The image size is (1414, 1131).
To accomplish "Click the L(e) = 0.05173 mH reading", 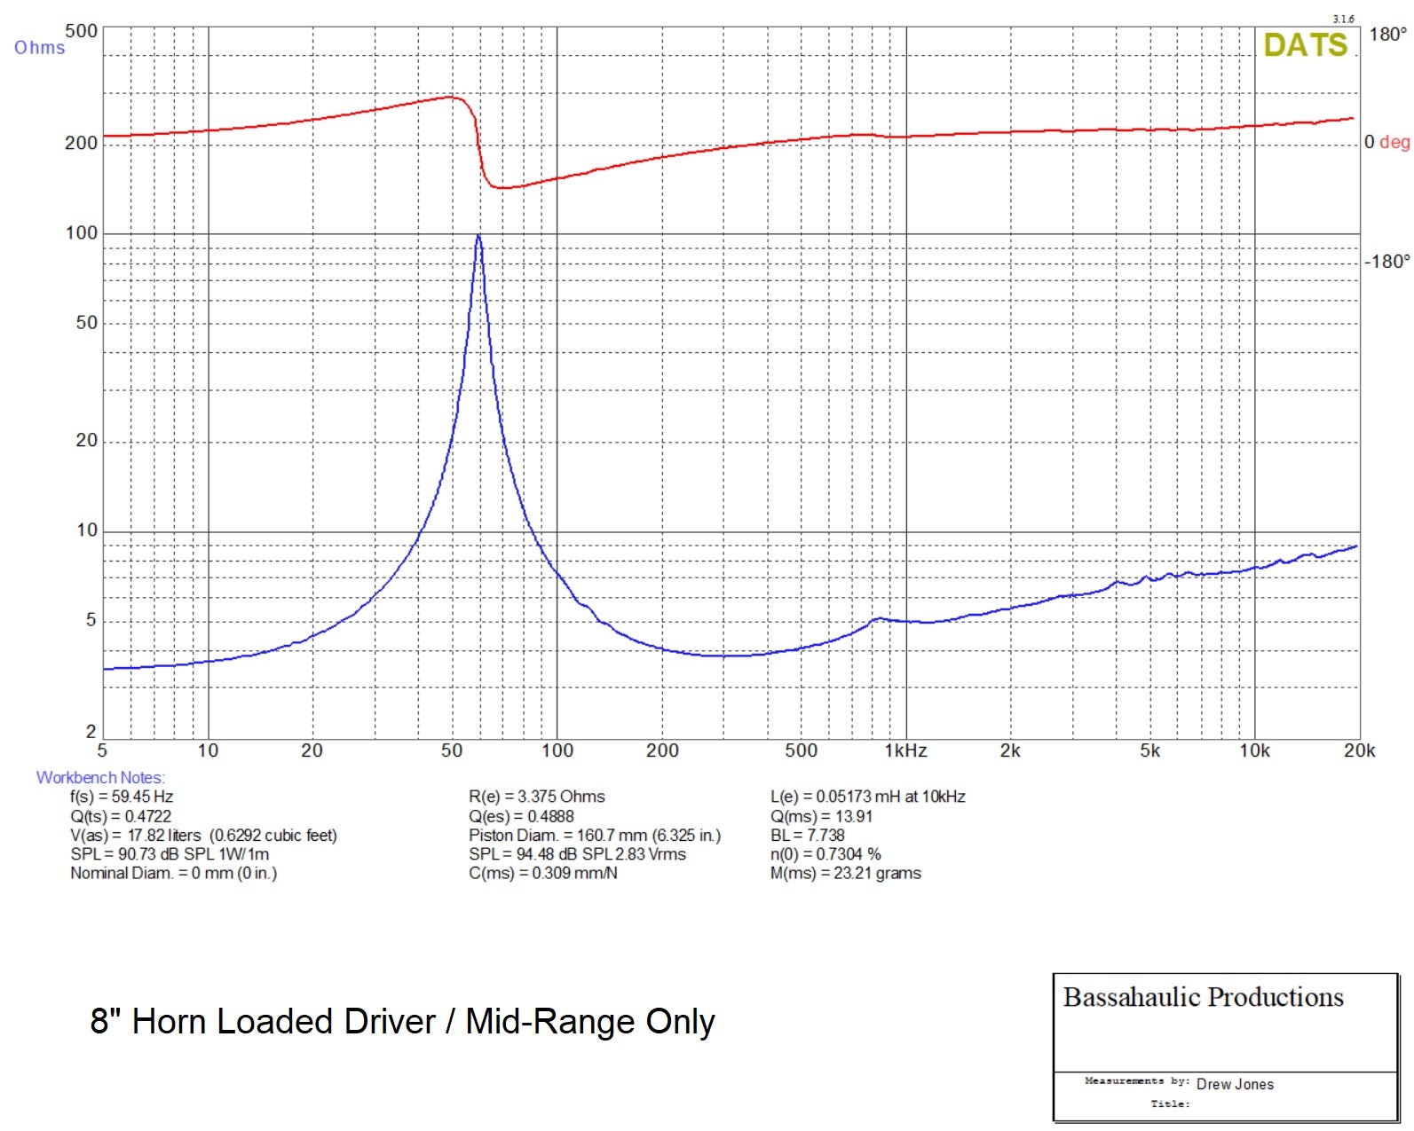I will (x=867, y=797).
